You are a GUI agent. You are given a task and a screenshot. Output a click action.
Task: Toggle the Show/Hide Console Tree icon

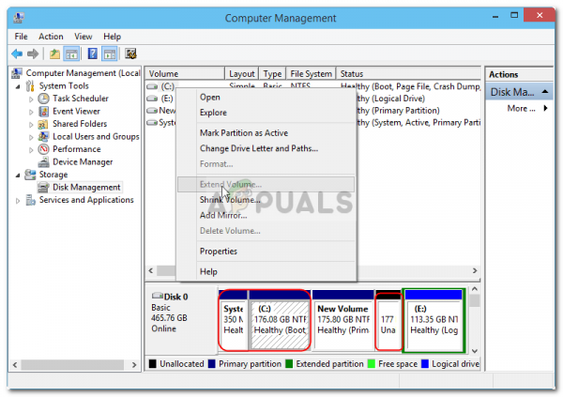click(x=71, y=53)
